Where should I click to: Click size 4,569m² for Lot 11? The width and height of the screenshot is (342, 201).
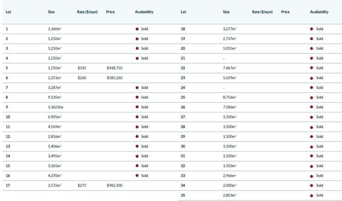[x=54, y=127]
